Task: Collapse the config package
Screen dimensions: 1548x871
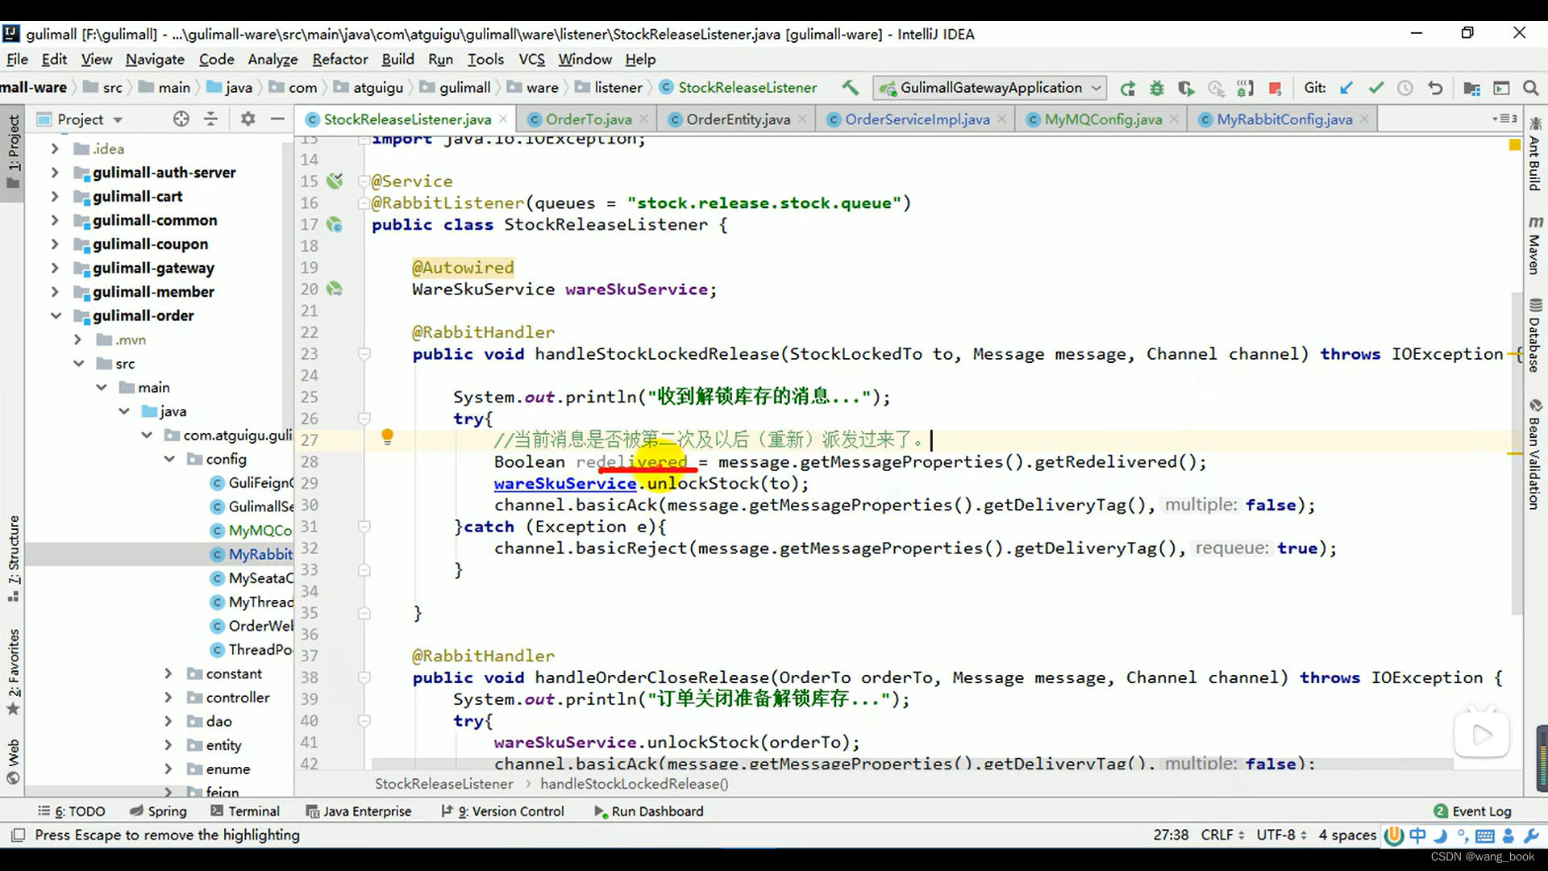Action: [169, 459]
